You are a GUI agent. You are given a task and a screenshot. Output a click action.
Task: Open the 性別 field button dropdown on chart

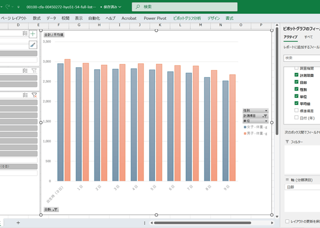[255, 111]
